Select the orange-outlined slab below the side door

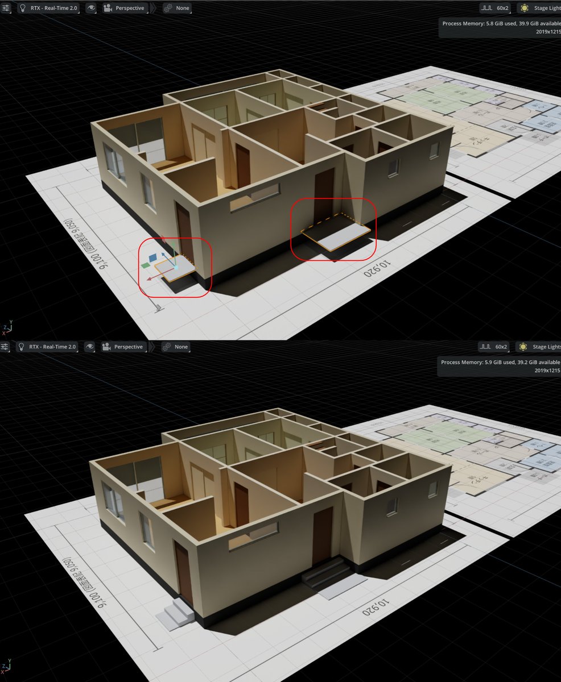point(337,232)
